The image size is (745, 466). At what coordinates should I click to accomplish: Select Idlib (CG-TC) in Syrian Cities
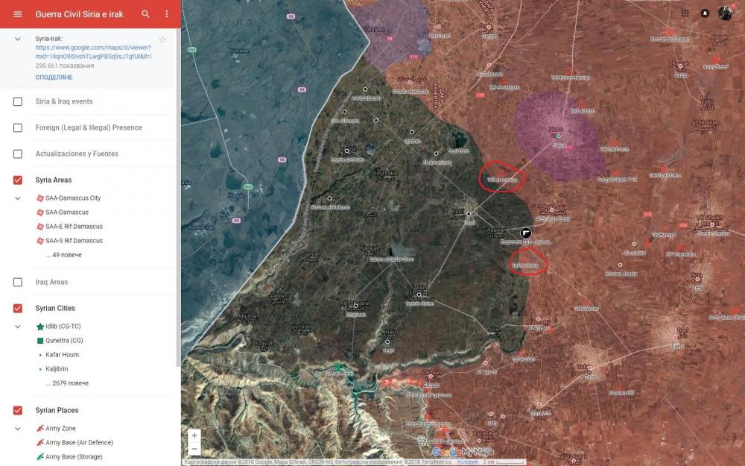[x=63, y=327]
